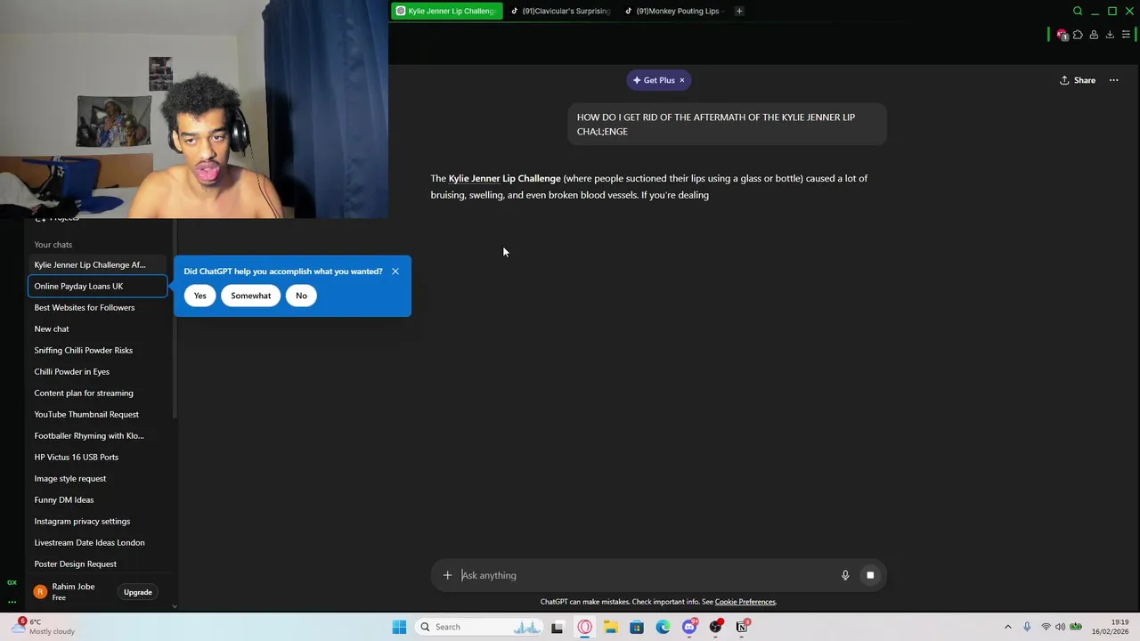The height and width of the screenshot is (641, 1140).
Task: Launch Microsoft Edge from the taskbar
Action: click(x=664, y=627)
